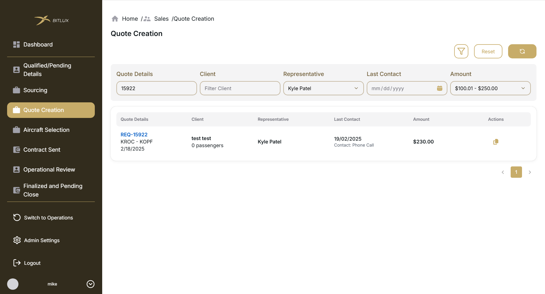
Task: Click the Quote Details filter field with 15922
Action: (156, 88)
